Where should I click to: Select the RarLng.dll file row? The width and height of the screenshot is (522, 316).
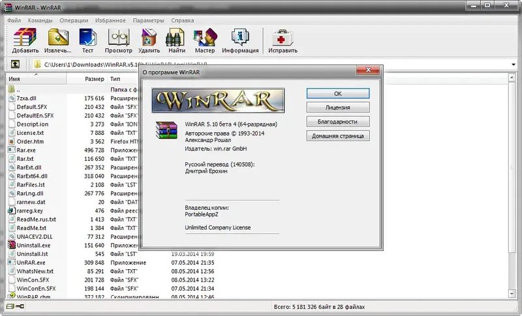coord(73,194)
